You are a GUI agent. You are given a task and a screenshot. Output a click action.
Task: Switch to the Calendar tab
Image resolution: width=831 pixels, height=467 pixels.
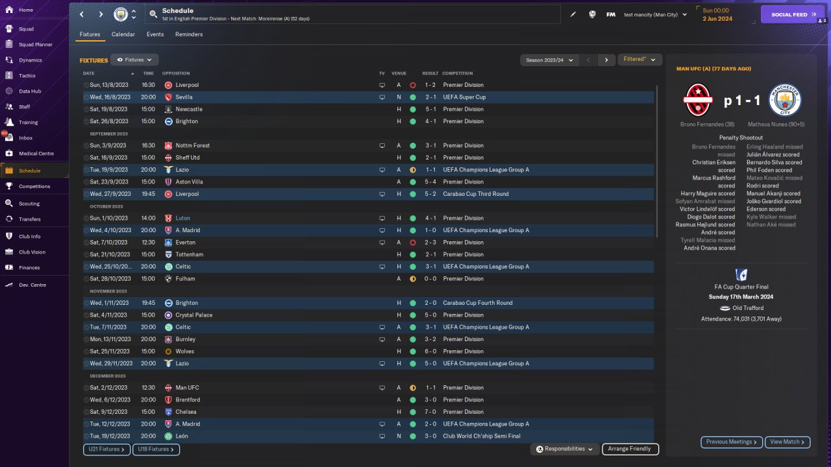click(123, 34)
